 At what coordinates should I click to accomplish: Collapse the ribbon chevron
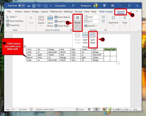pos(139,30)
